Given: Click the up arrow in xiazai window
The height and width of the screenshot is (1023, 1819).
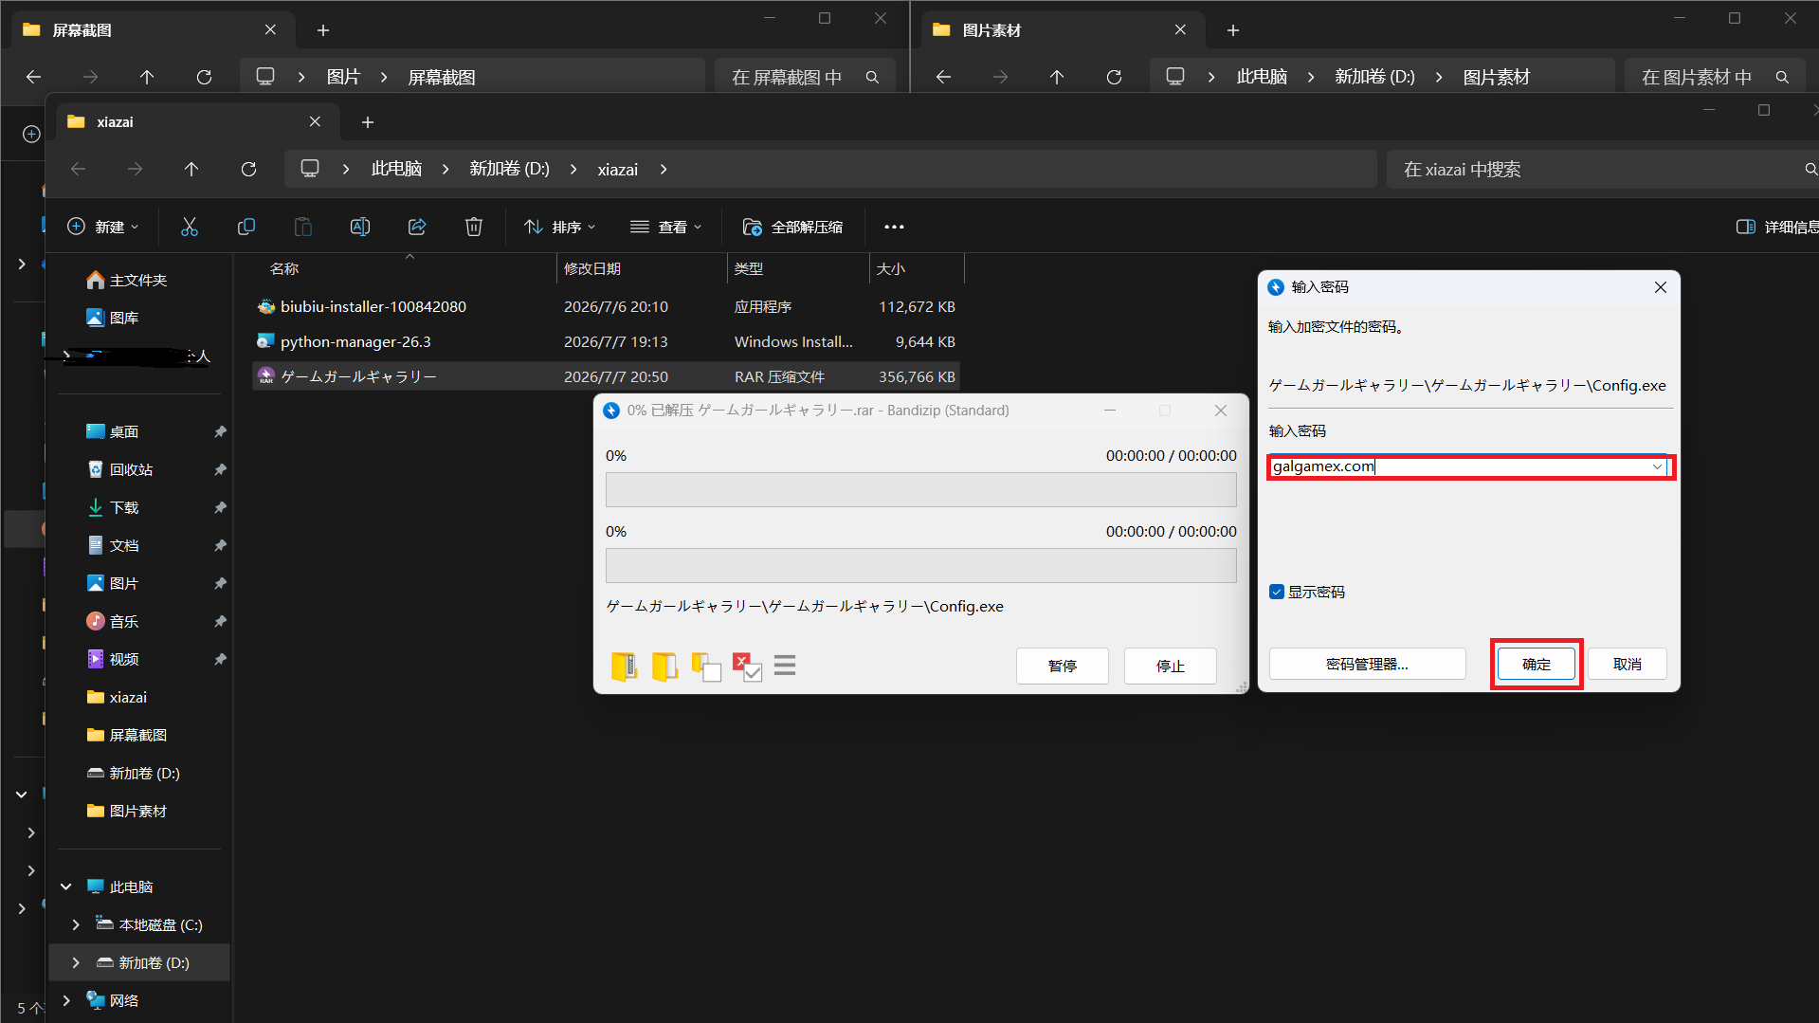Looking at the screenshot, I should (x=191, y=169).
